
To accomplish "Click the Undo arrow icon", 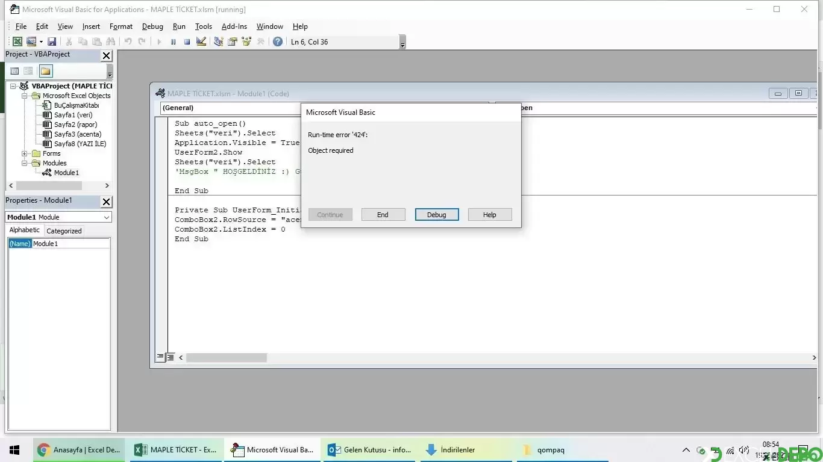I will click(128, 42).
